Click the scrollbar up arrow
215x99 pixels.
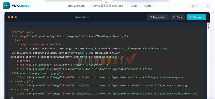208,24
